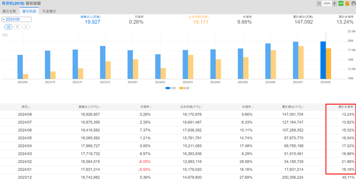This screenshot has width=356, height=181.
Task: Select the 月 (monthly) period toggle
Action: click(x=8, y=27)
